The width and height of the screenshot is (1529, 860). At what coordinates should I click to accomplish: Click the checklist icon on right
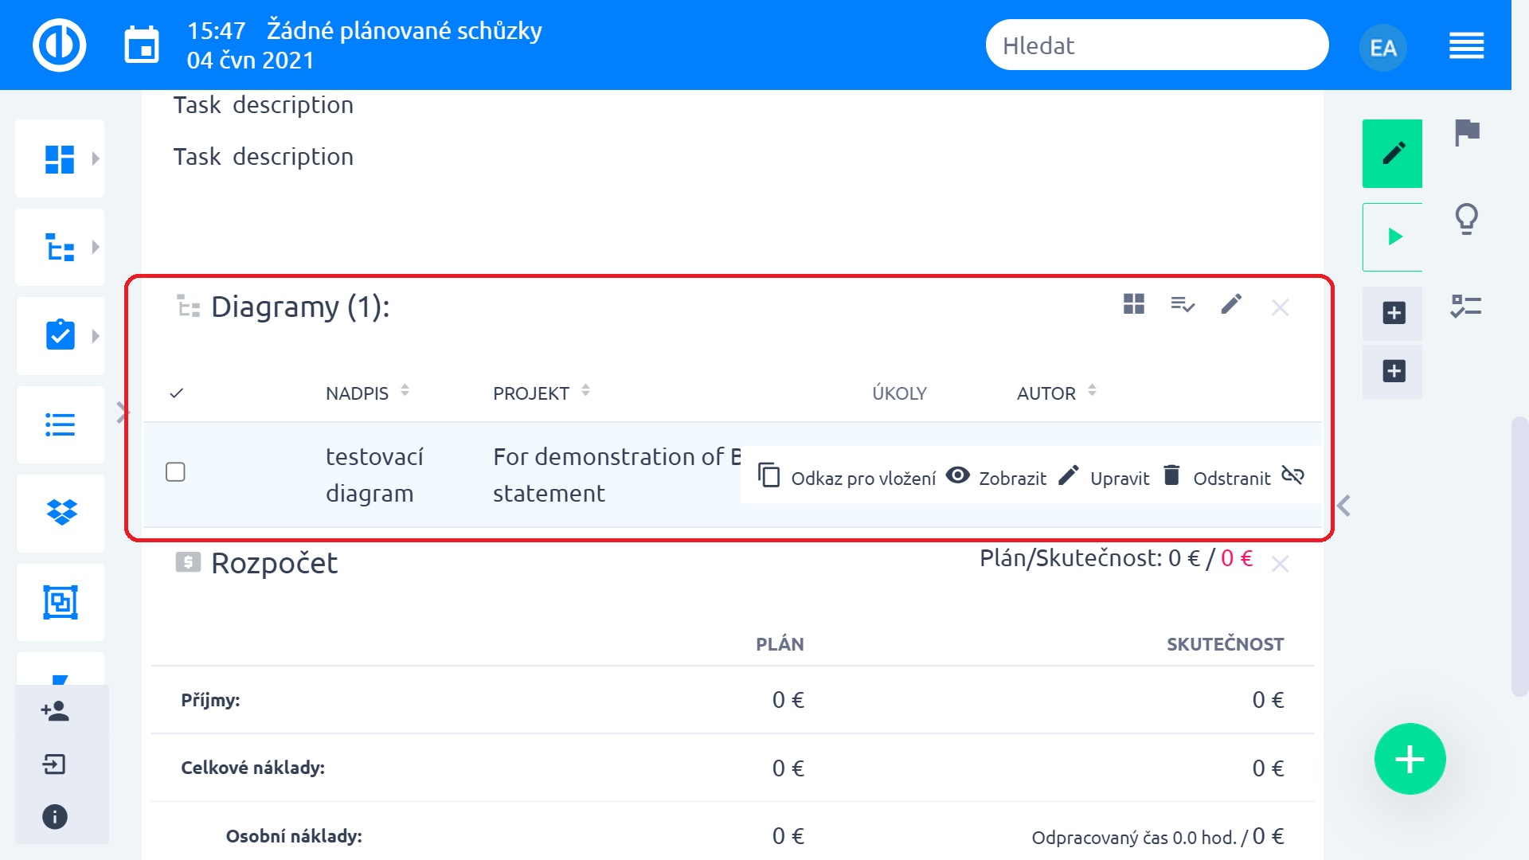(1466, 307)
